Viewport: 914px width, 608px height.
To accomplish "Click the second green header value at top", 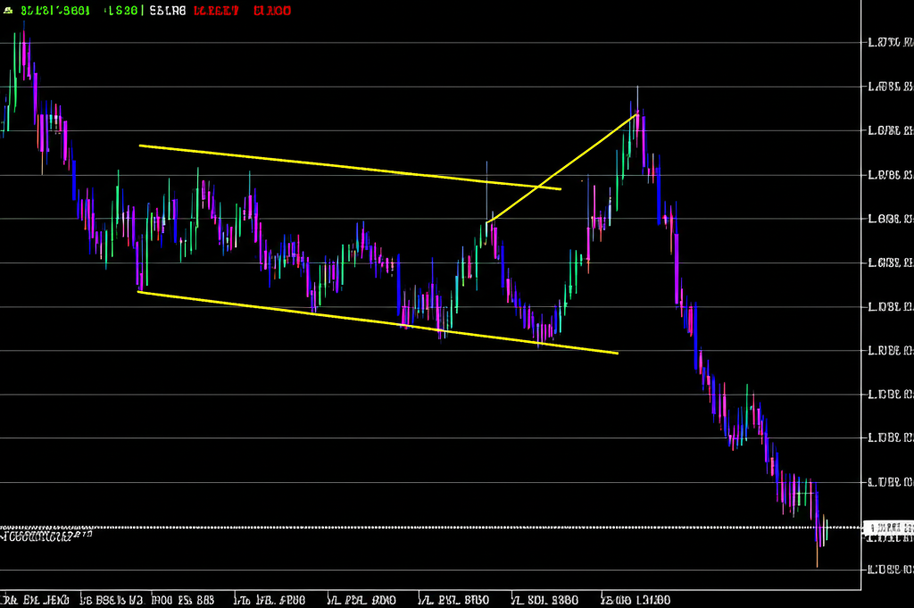I will (x=120, y=11).
